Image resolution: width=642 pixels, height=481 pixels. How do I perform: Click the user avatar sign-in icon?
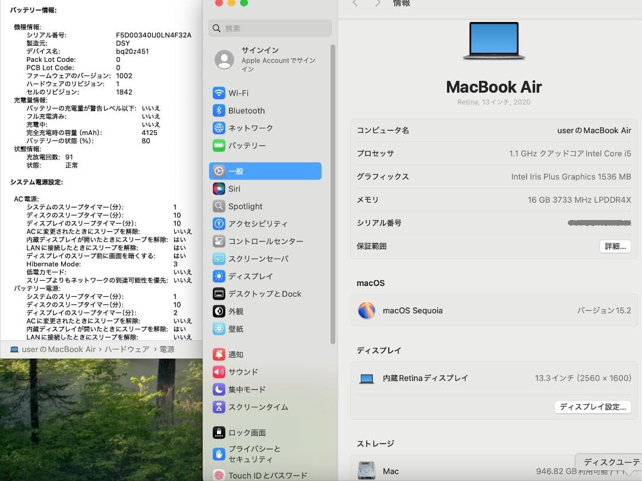click(x=224, y=60)
